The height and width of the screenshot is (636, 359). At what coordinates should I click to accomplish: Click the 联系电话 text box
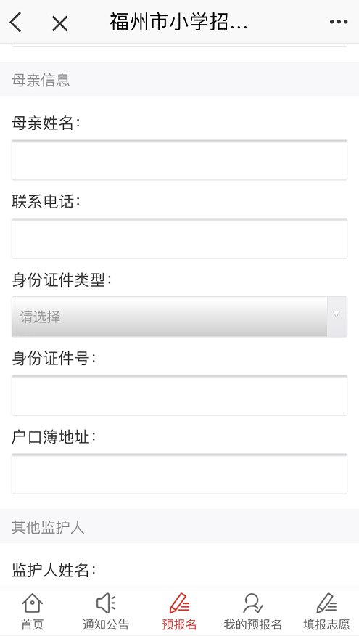180,238
